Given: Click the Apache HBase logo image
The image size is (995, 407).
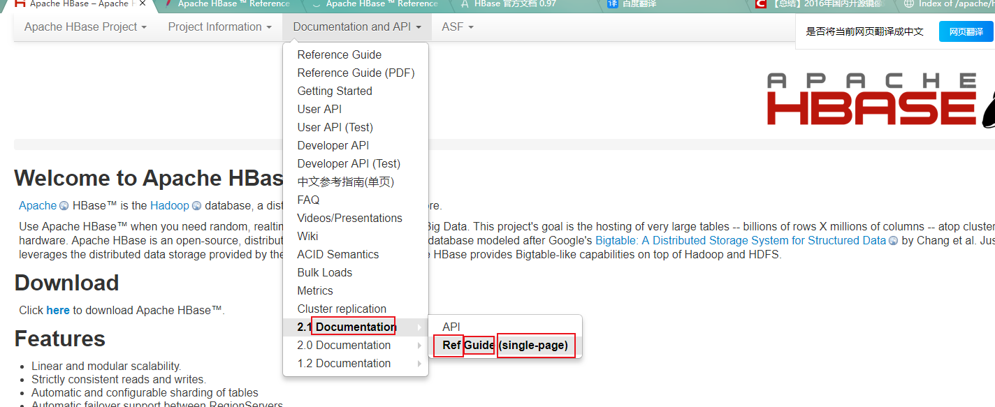Looking at the screenshot, I should (880, 99).
